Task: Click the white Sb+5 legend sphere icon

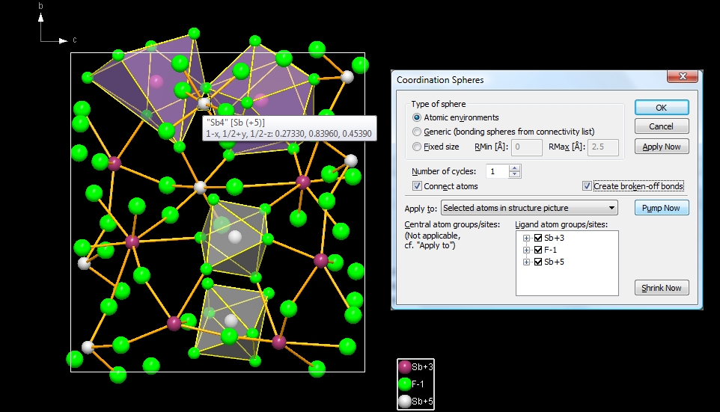Action: (405, 402)
